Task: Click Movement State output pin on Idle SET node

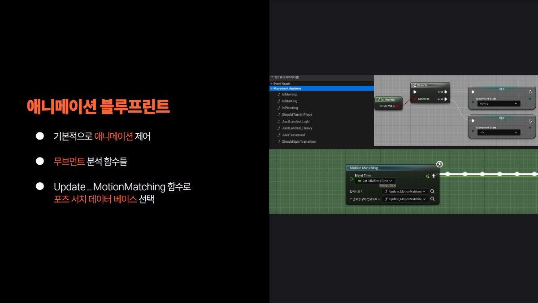Action: [x=530, y=127]
